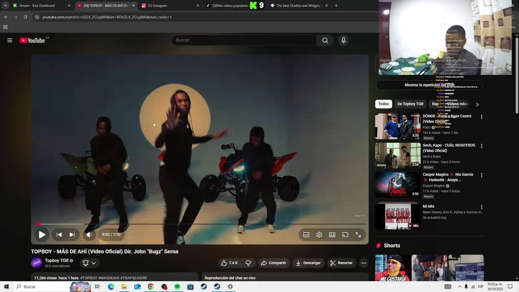Open options for the Casper Magico video
Viewport: 519px width, 292px height.
tap(482, 175)
